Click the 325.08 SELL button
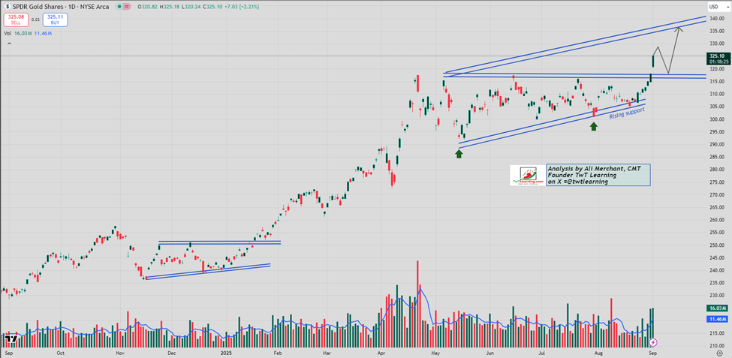732x358 pixels. pyautogui.click(x=17, y=19)
